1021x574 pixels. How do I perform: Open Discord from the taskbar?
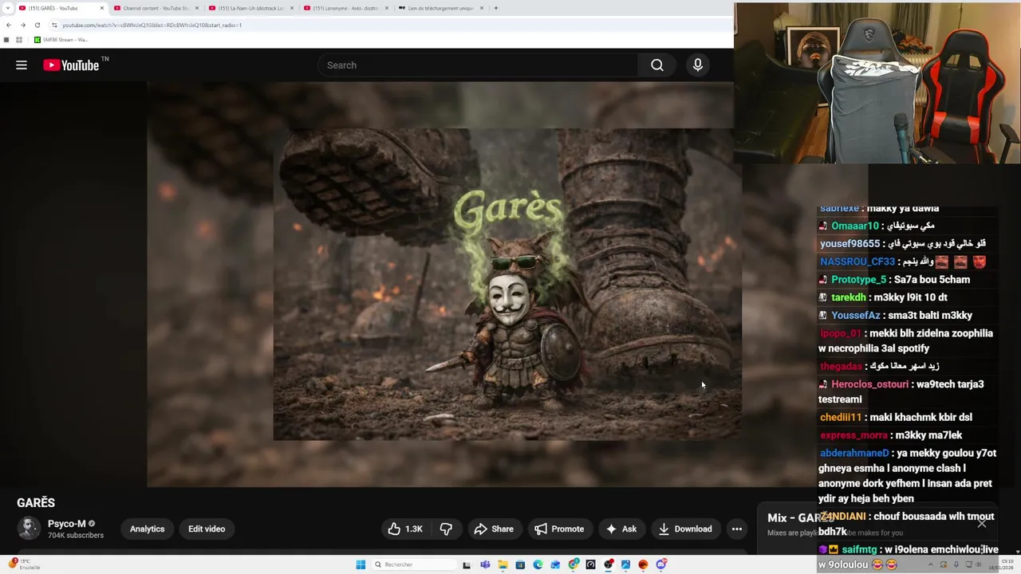pos(661,565)
